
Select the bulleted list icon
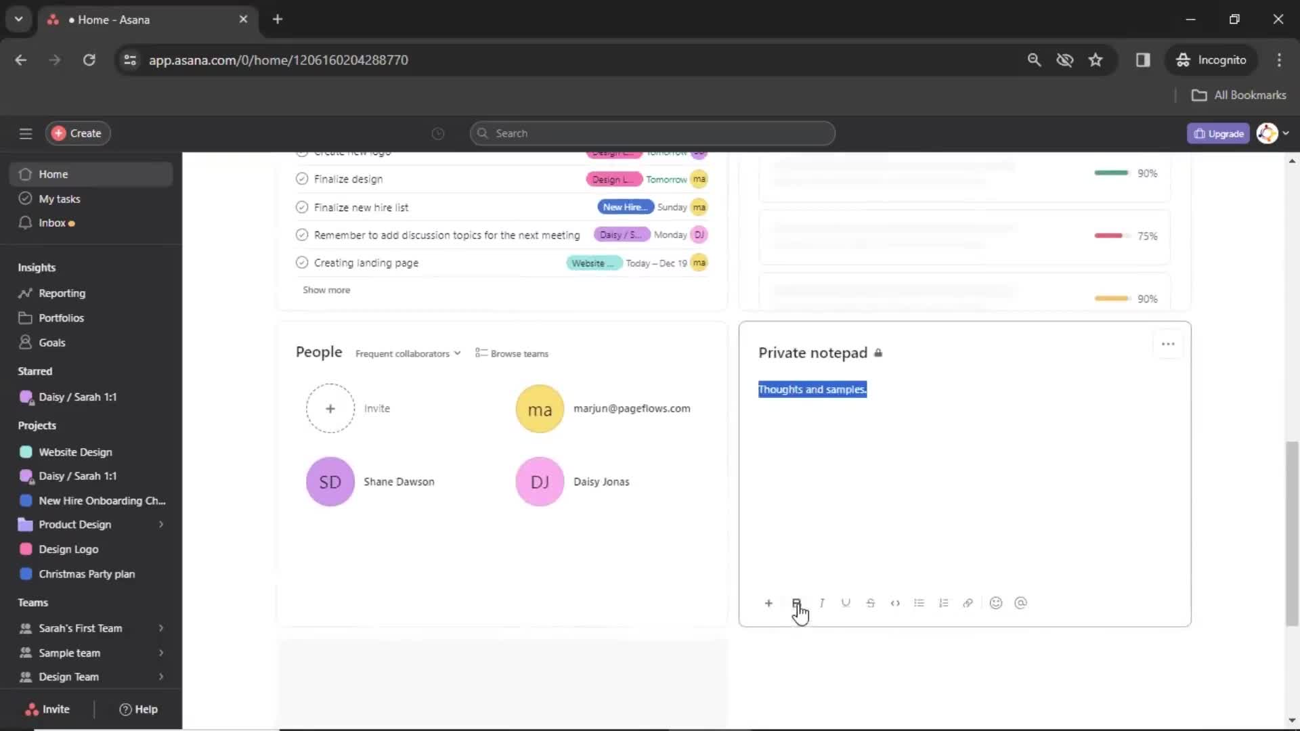919,602
